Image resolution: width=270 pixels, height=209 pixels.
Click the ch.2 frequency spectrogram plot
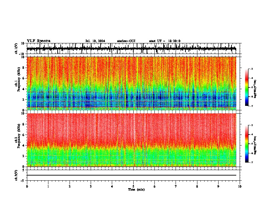pyautogui.click(x=132, y=140)
